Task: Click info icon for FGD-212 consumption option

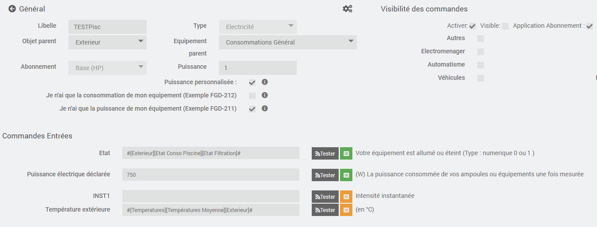Action: click(264, 95)
